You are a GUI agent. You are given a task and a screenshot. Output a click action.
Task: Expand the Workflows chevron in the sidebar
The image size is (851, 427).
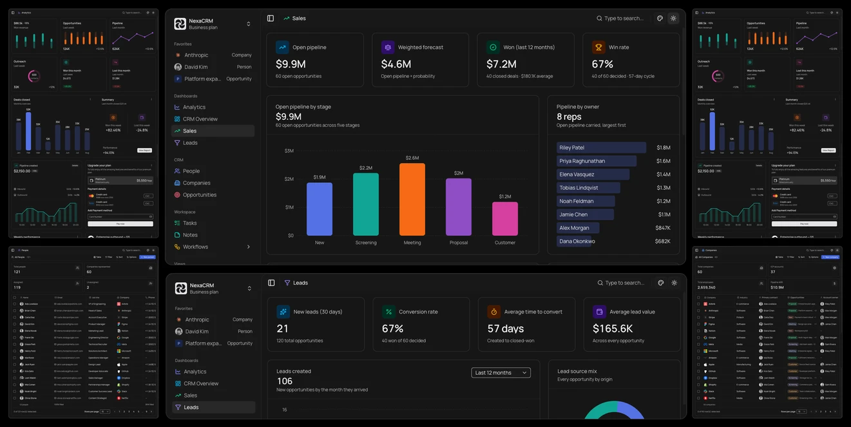pyautogui.click(x=249, y=247)
